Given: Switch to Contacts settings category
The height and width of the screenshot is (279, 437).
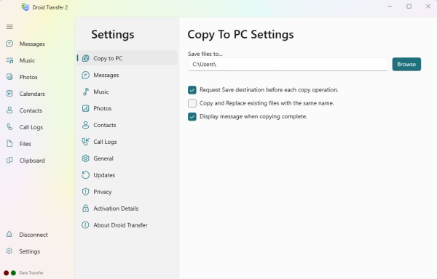Looking at the screenshot, I should [127, 125].
